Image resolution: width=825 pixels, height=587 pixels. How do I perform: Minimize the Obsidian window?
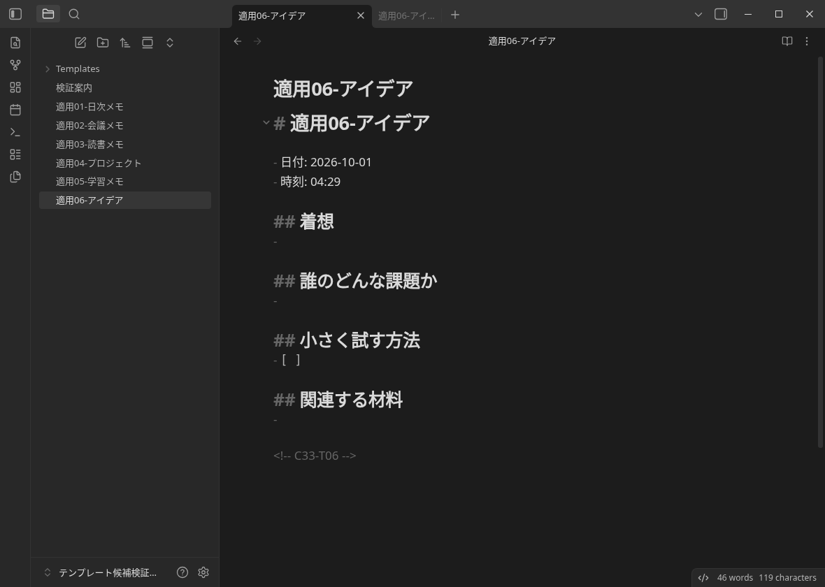click(x=747, y=14)
